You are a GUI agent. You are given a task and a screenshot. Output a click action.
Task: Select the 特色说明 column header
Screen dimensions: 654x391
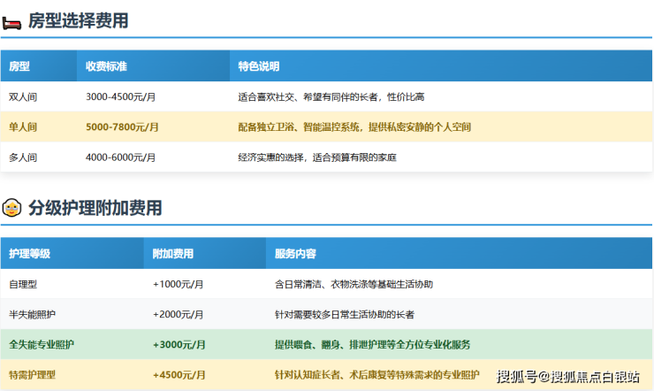259,66
